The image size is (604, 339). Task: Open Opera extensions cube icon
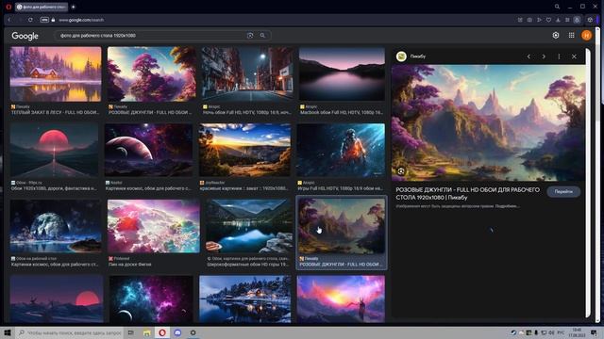click(590, 20)
